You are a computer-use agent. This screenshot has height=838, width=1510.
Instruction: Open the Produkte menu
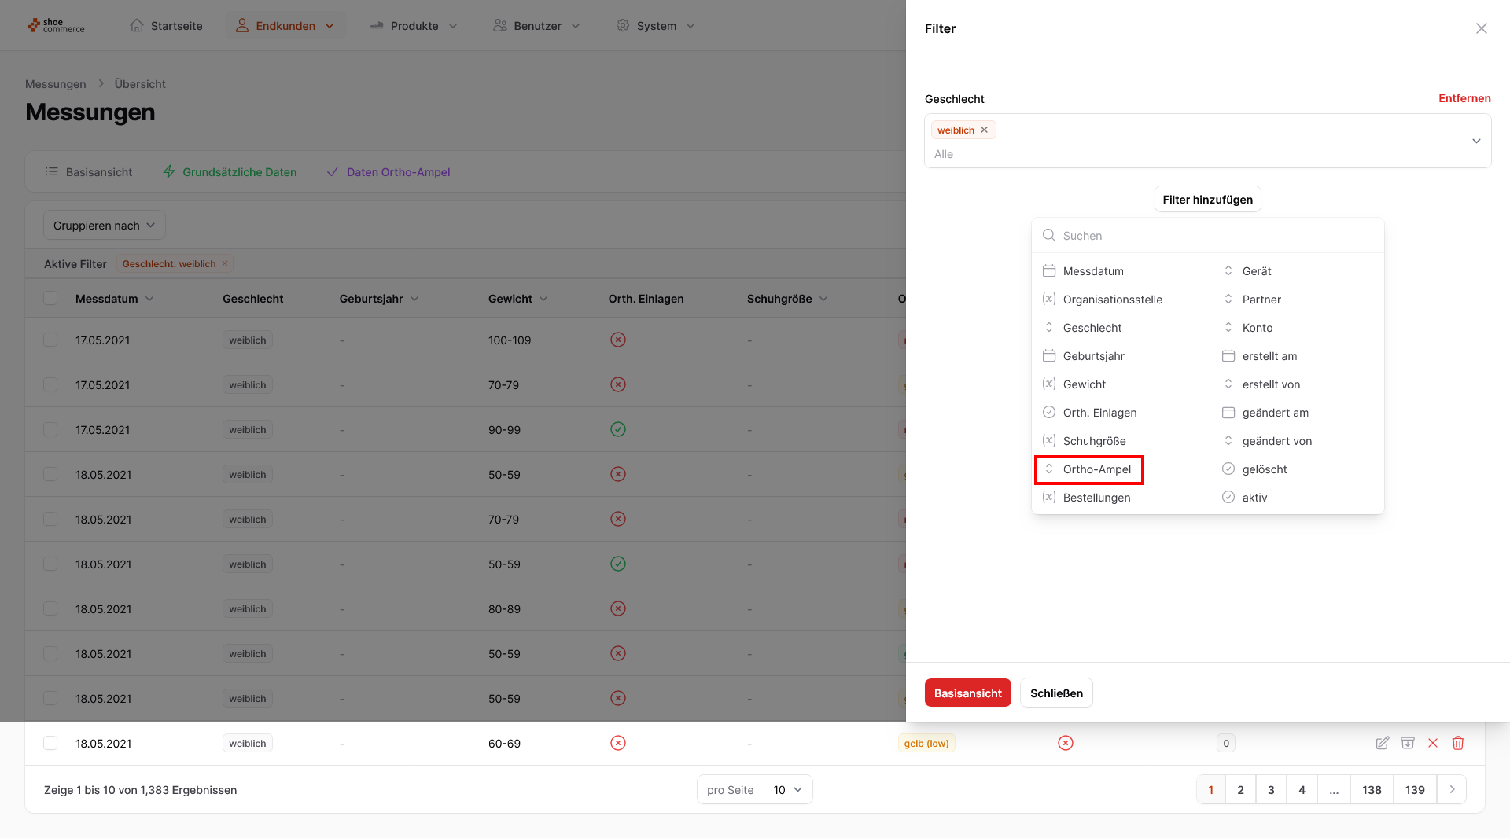[x=414, y=26]
